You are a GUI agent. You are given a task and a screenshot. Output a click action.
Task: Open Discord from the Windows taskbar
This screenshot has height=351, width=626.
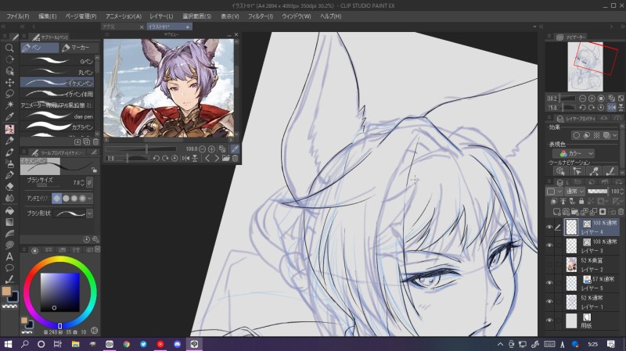178,344
